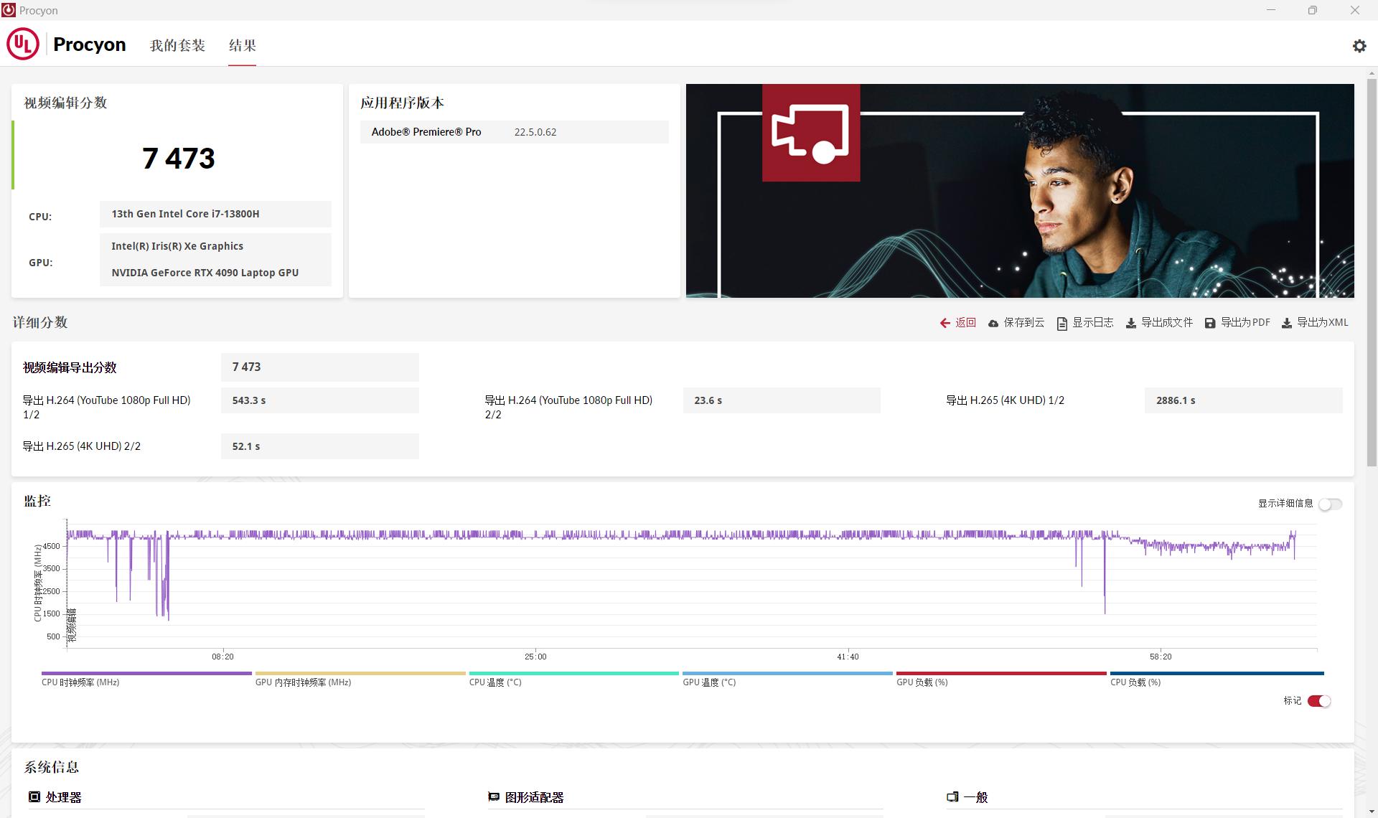Click the GPU 负载 (%) red legend bar
Screen dimensions: 1378x818
tap(1000, 673)
